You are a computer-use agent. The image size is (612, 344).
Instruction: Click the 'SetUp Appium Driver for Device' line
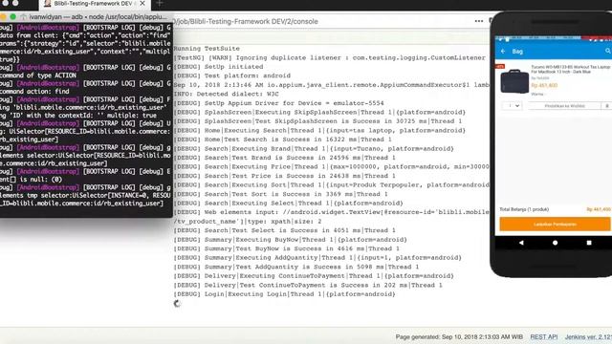point(278,103)
